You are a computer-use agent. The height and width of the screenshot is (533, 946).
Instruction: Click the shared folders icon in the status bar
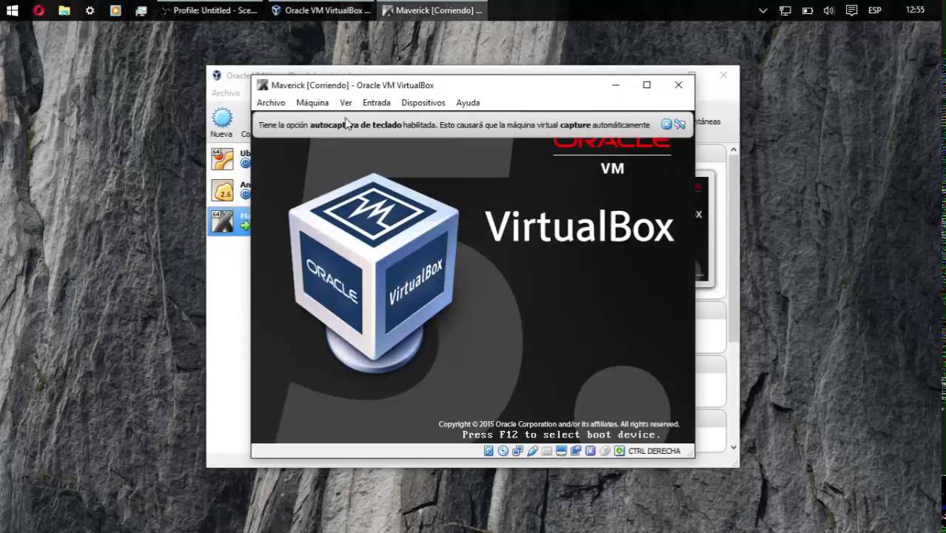coord(547,451)
